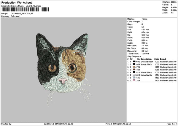Viewport: 178px width, 126px height.
Task: Click the Emerald Black color swatch in row 1
Action: [134, 62]
